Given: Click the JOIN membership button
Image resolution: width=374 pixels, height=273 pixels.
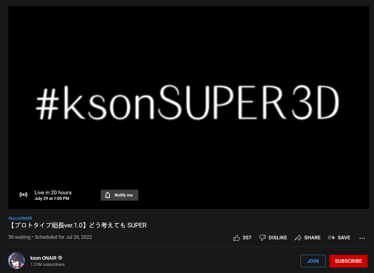Looking at the screenshot, I should tap(313, 261).
